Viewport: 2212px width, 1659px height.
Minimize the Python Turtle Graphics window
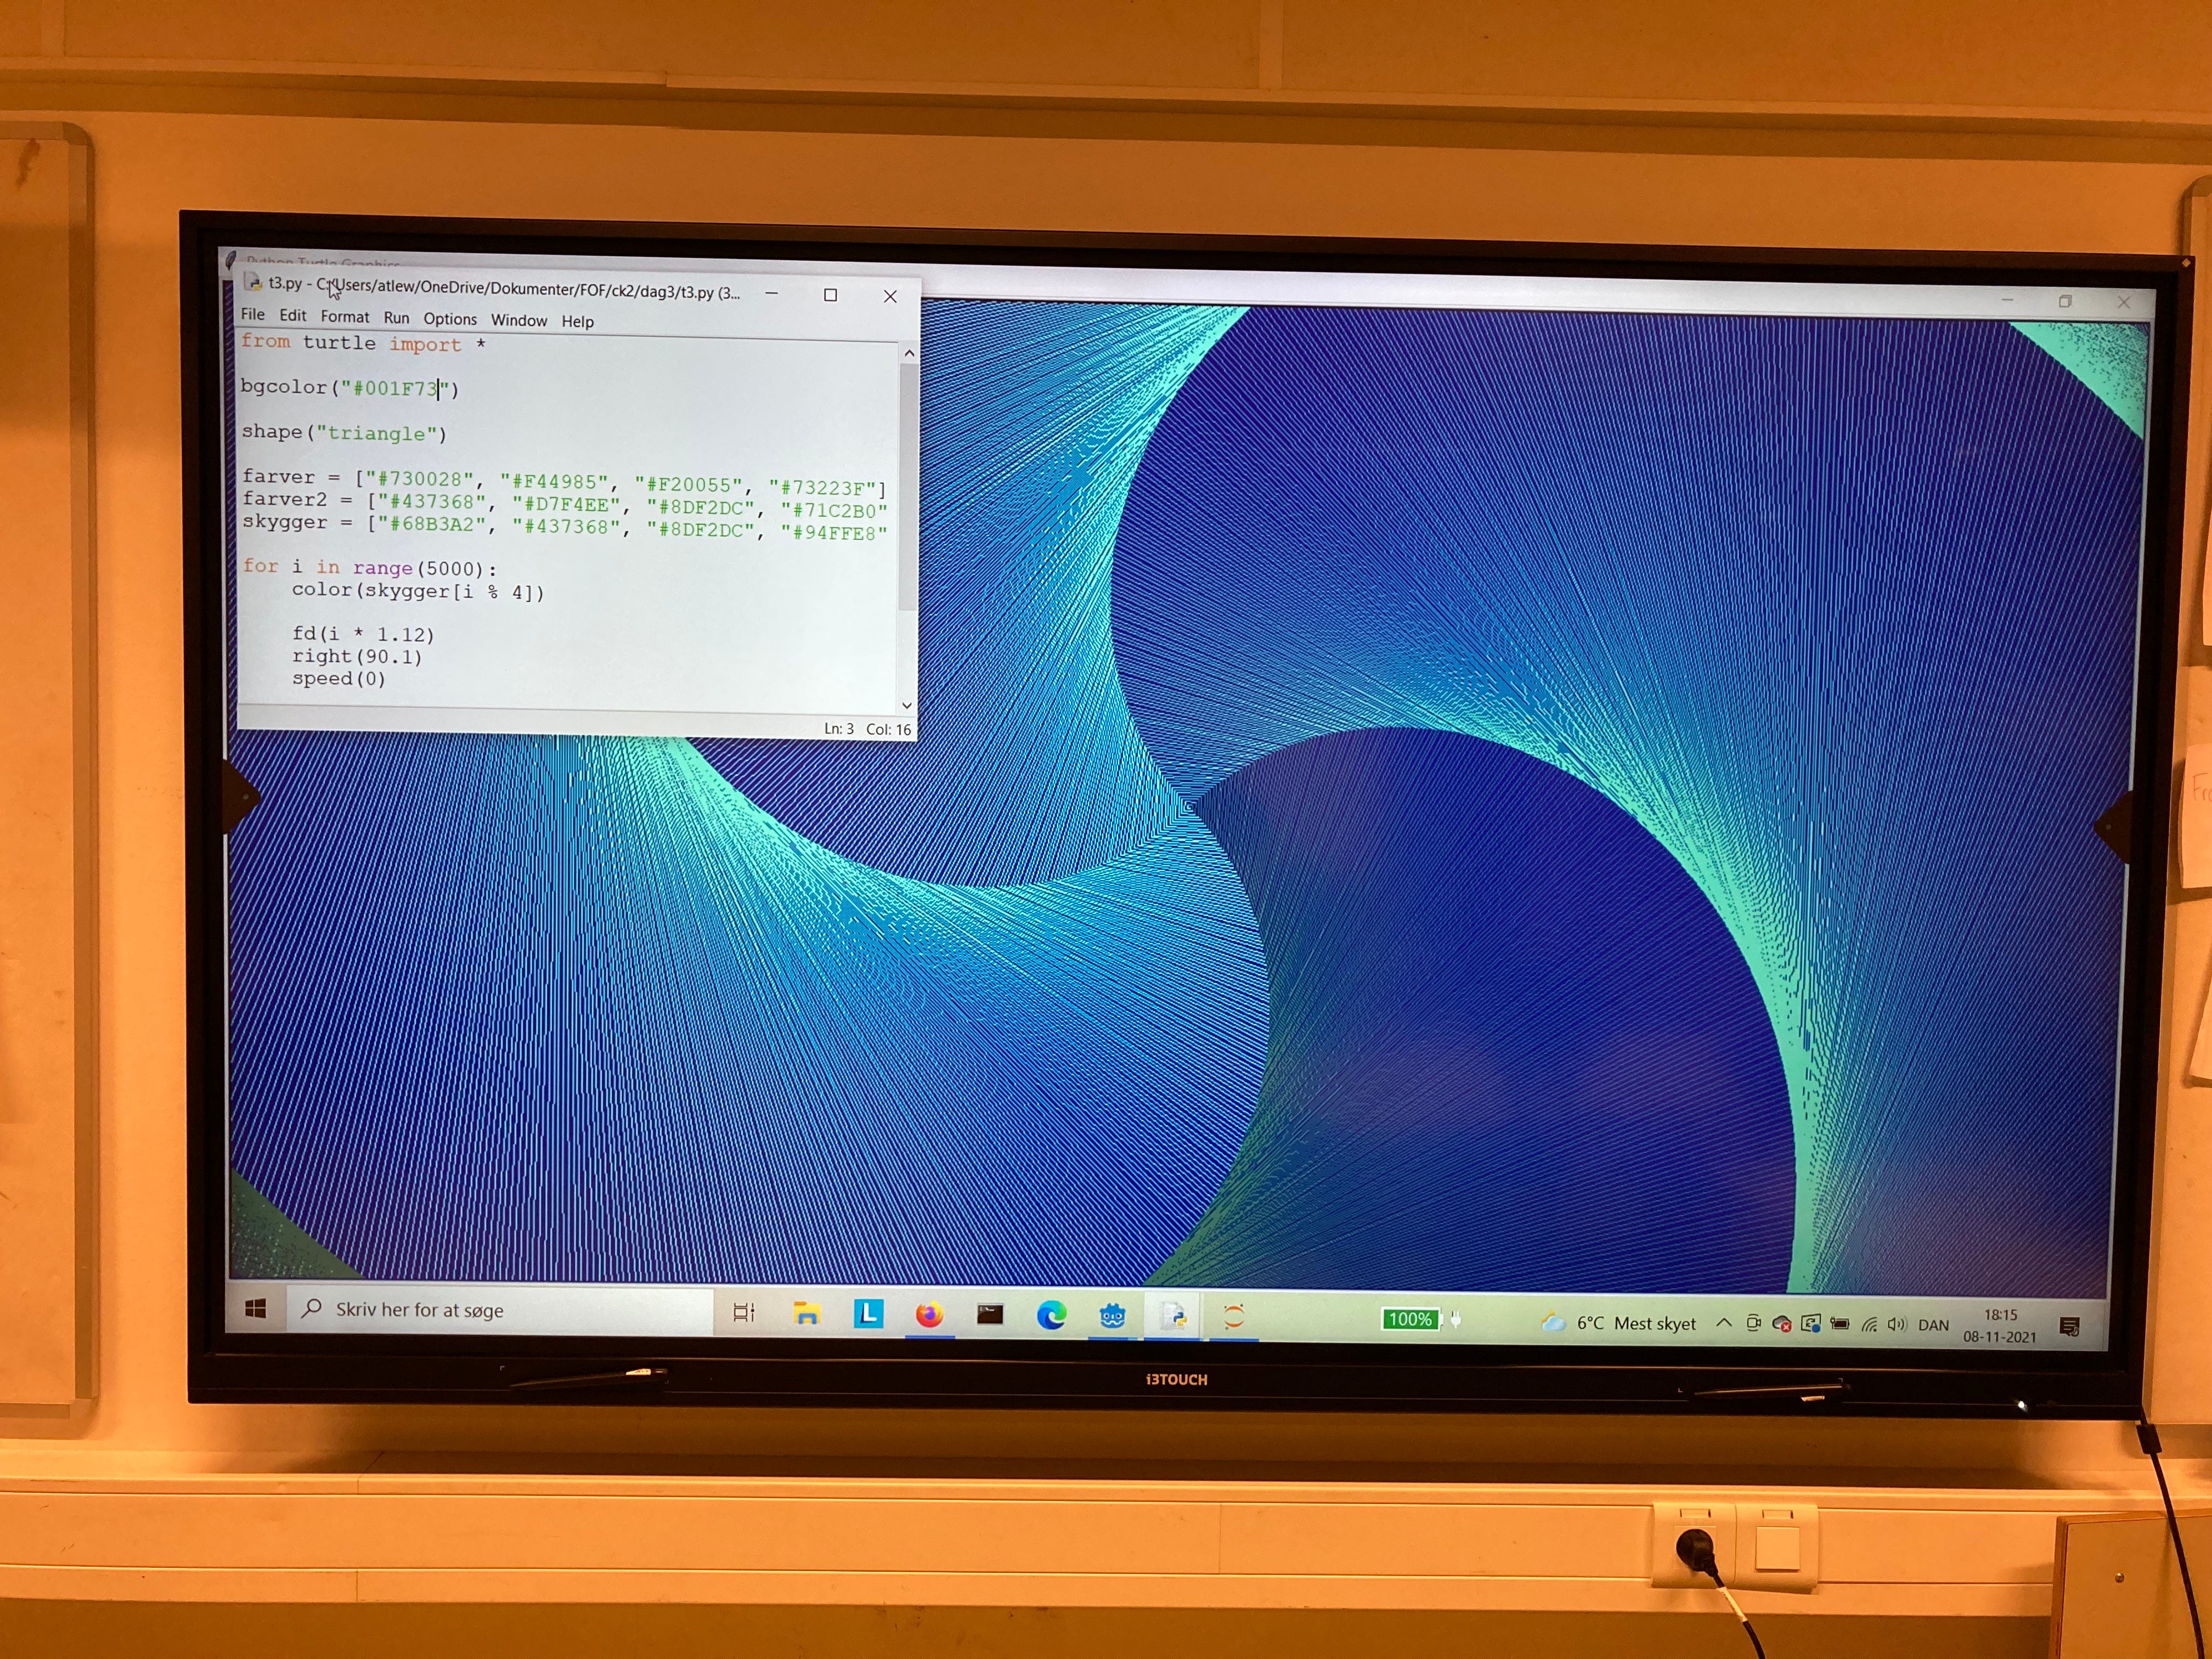[x=2007, y=299]
